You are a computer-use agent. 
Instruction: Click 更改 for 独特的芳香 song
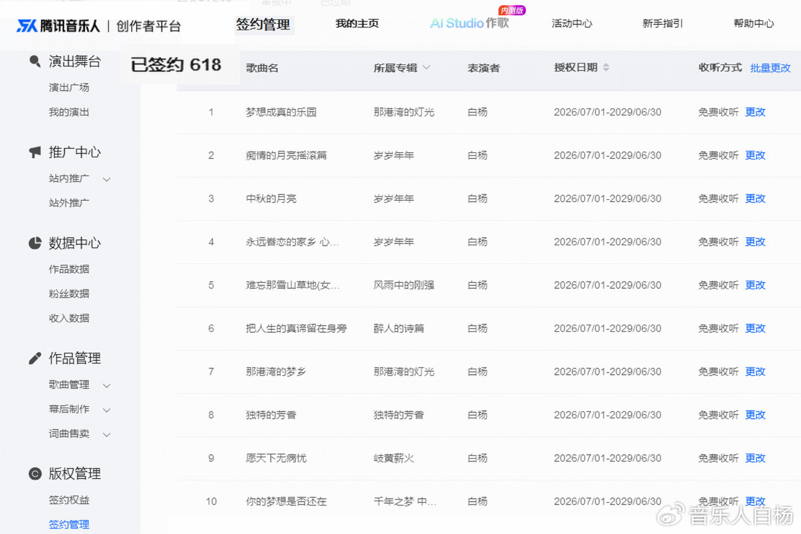[x=755, y=415]
